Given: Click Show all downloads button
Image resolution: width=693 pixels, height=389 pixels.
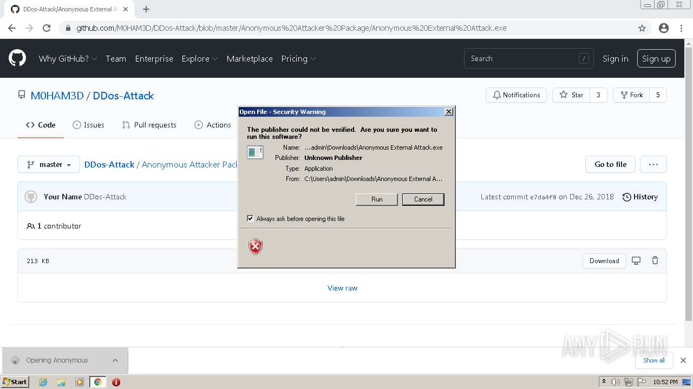Looking at the screenshot, I should pos(654,360).
